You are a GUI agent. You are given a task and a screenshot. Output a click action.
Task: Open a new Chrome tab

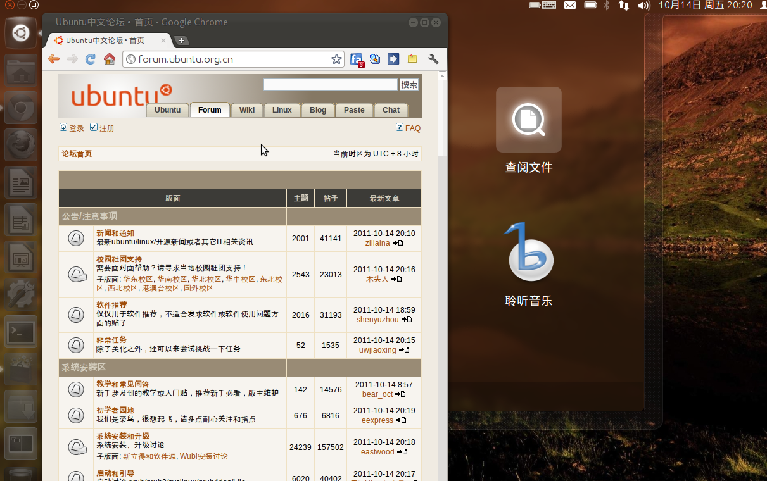coord(182,41)
